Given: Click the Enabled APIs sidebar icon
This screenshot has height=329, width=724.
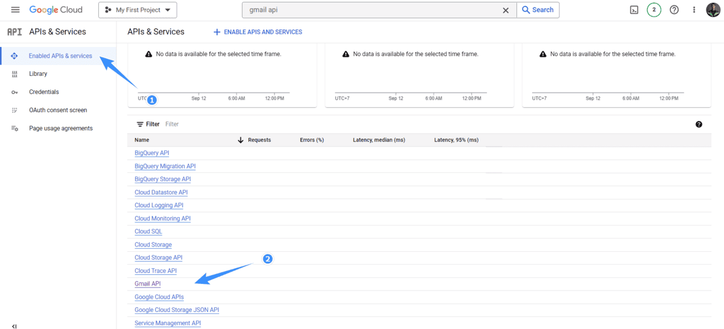Looking at the screenshot, I should coord(14,56).
